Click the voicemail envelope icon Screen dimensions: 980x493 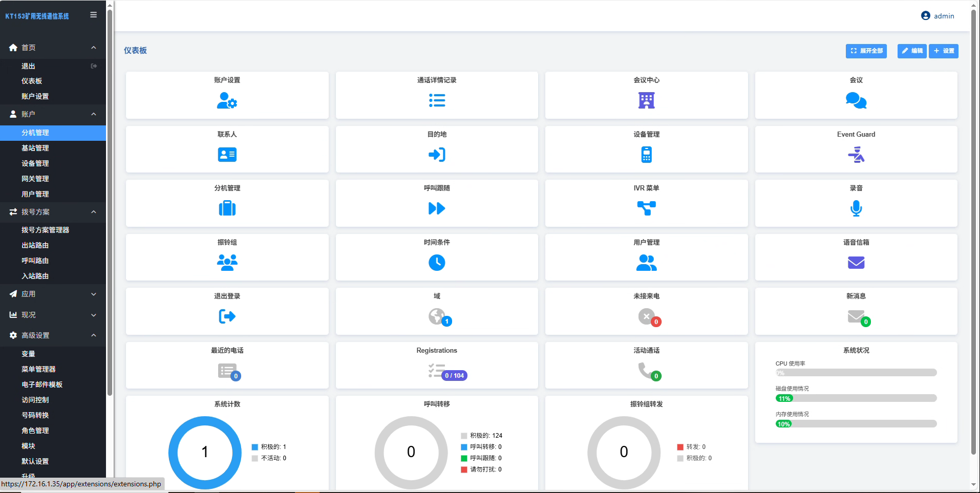point(856,263)
